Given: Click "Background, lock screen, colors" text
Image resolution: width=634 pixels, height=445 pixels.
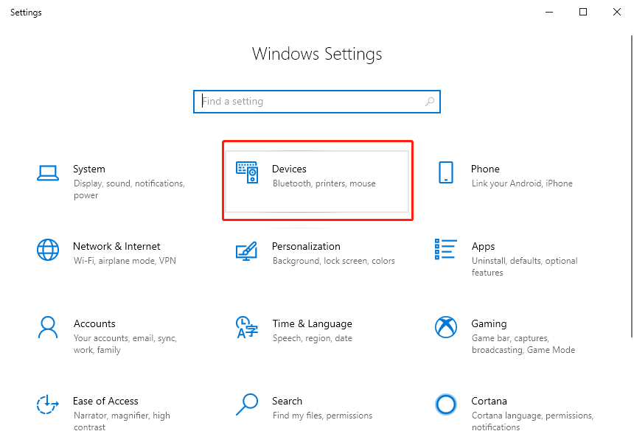Looking at the screenshot, I should [x=333, y=261].
